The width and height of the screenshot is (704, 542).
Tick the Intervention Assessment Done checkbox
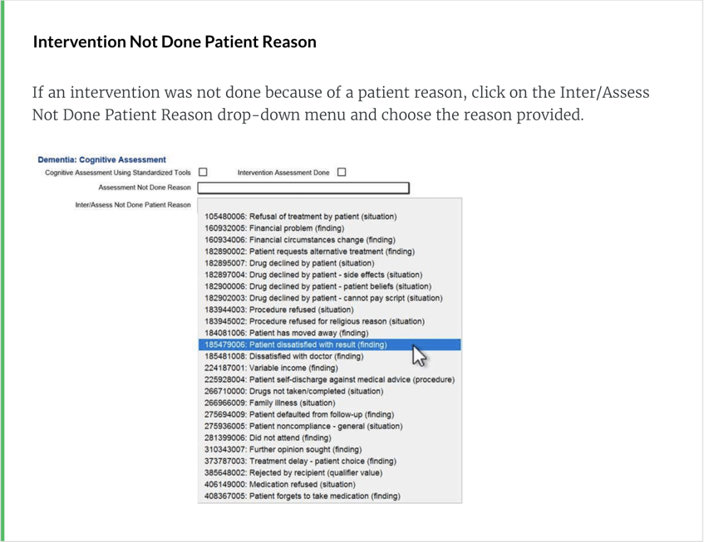pyautogui.click(x=341, y=173)
